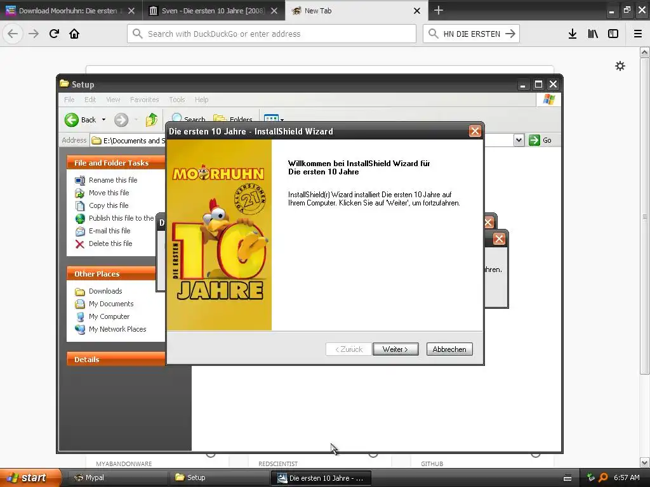Click Move this file

109,193
